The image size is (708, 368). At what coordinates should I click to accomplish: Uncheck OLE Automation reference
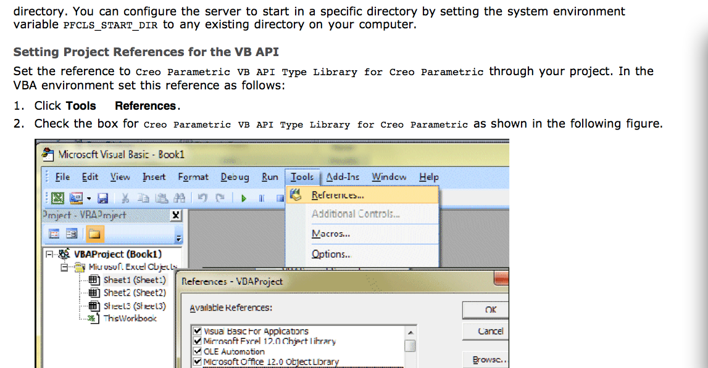[197, 351]
